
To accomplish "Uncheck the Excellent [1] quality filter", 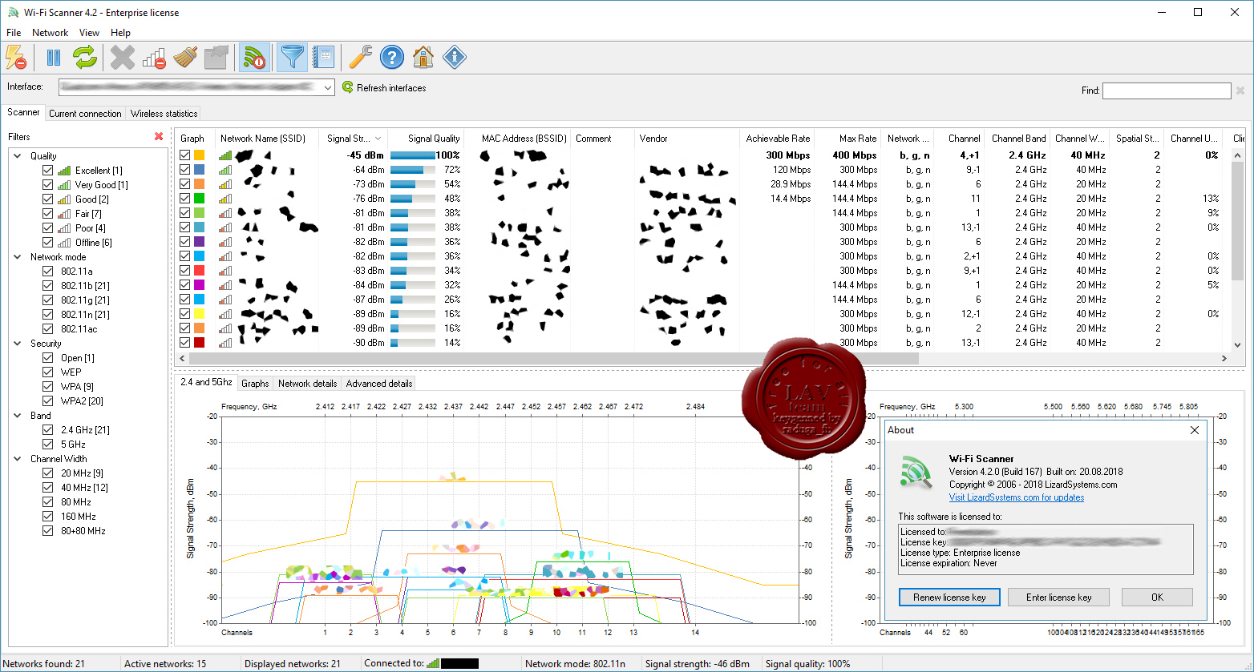I will pyautogui.click(x=47, y=171).
